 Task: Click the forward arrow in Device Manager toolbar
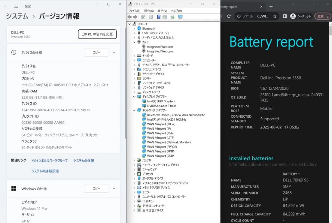coord(135,17)
